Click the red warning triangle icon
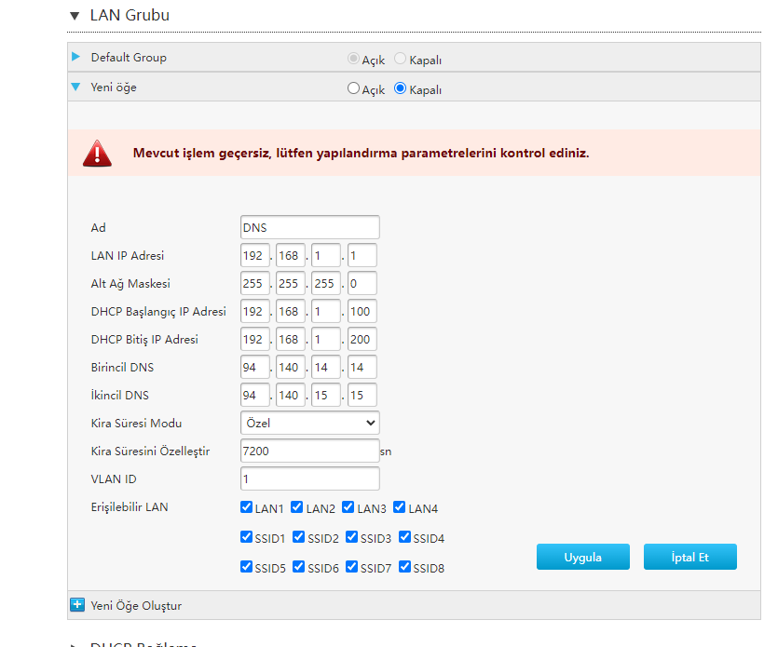 click(x=97, y=154)
